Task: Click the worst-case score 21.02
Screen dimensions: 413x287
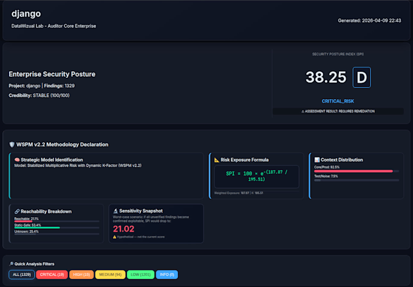Action: point(123,229)
